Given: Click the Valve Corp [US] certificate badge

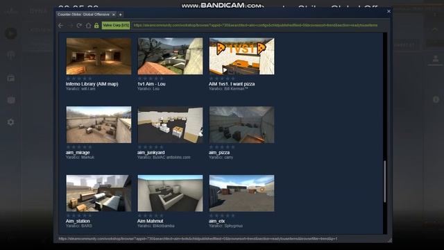Looking at the screenshot, I should (116, 25).
